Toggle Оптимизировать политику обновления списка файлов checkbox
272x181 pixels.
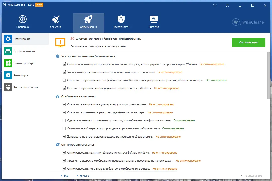pyautogui.click(x=64, y=153)
